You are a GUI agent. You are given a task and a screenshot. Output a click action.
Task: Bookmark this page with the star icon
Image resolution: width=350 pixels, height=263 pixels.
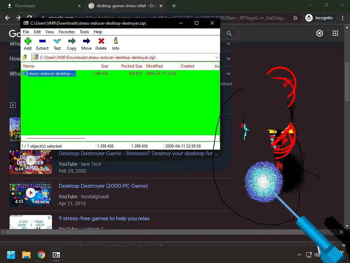tap(295, 18)
